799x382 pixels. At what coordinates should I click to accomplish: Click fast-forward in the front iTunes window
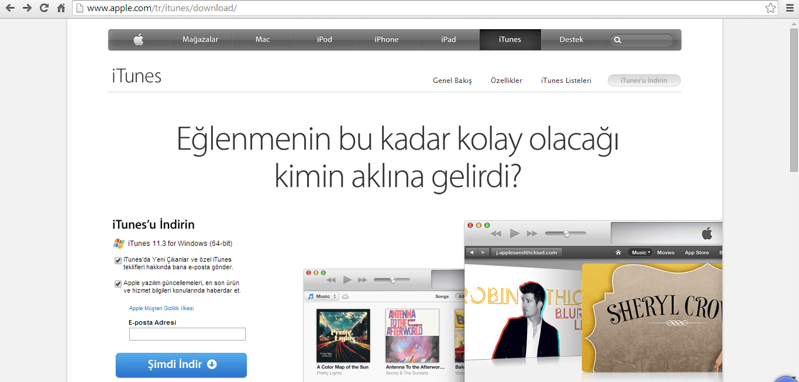pos(532,234)
